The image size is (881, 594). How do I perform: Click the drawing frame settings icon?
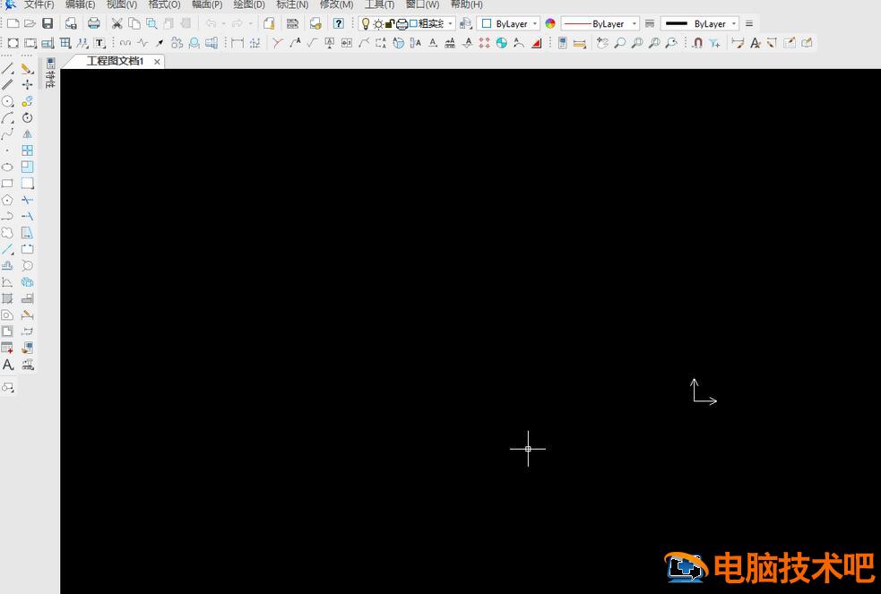click(x=13, y=43)
